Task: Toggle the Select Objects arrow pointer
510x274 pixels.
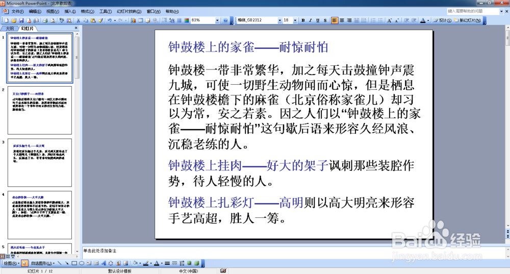Action: point(24,263)
